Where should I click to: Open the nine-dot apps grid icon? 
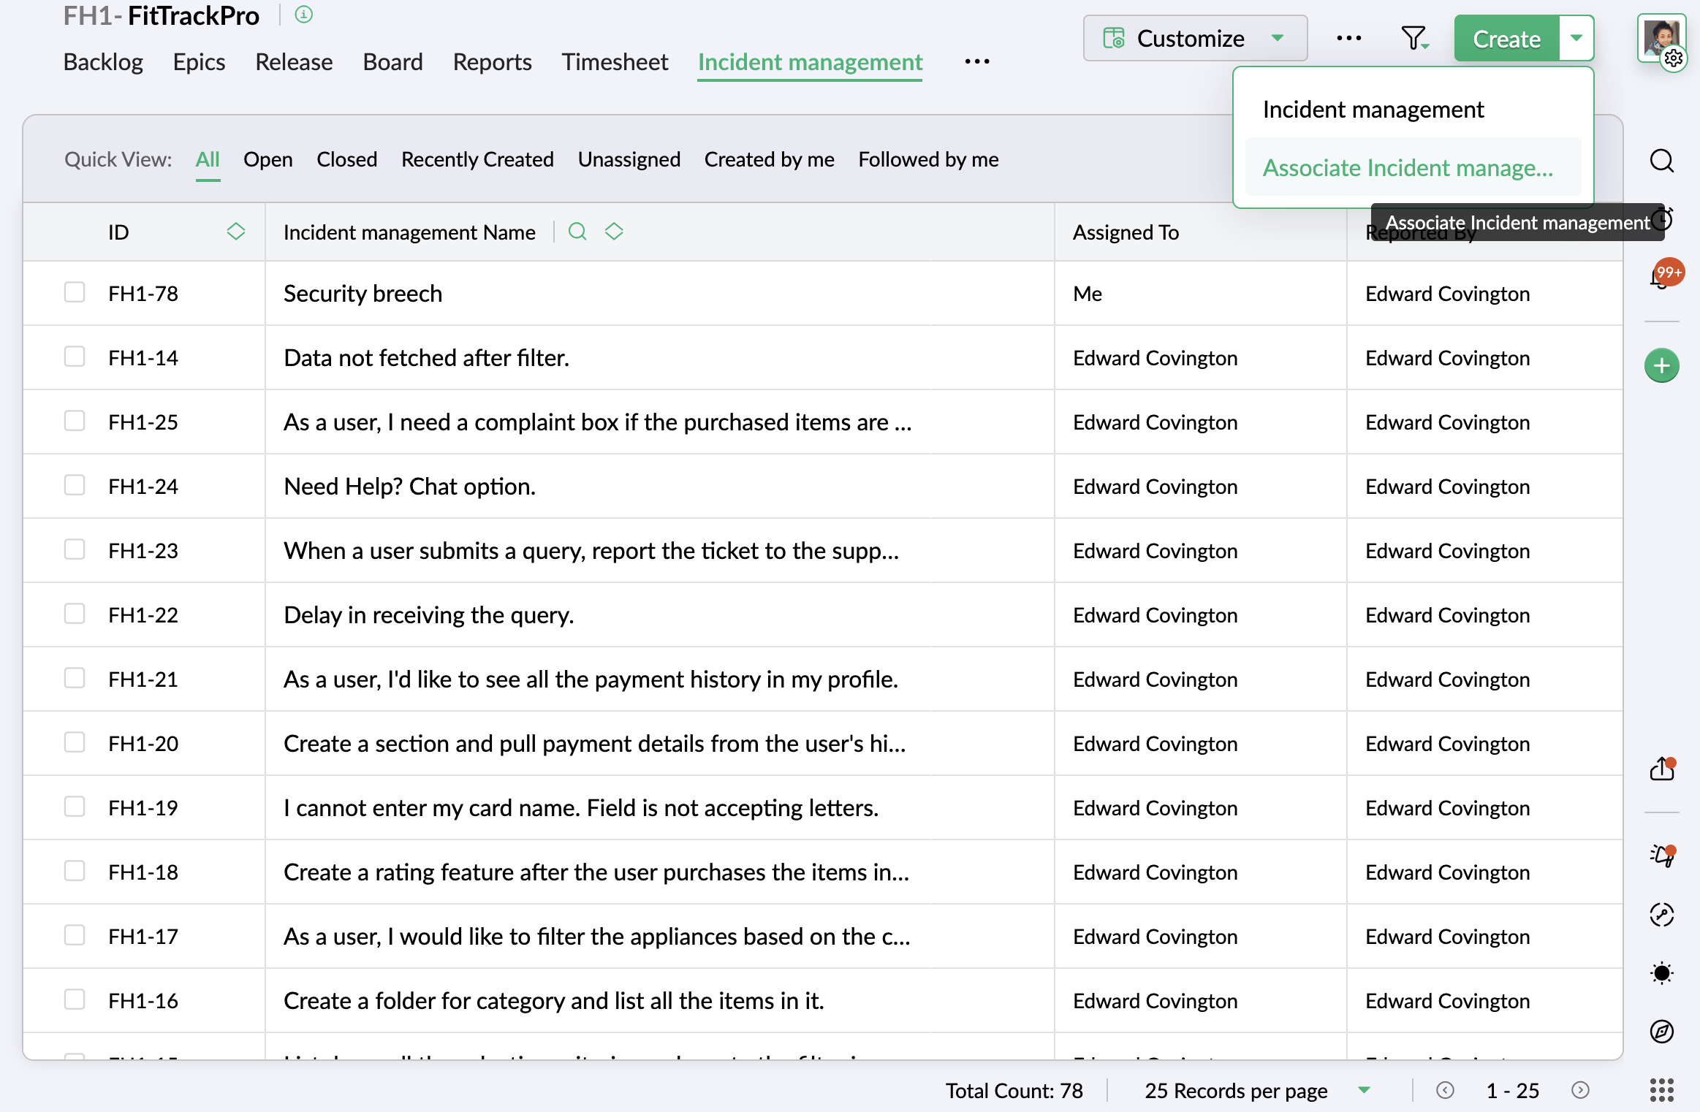click(x=1661, y=1090)
